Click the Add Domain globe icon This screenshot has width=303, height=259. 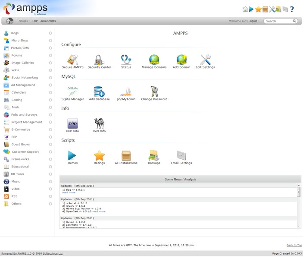tap(181, 60)
